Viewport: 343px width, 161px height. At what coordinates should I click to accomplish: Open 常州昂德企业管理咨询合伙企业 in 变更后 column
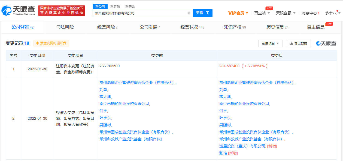click(x=257, y=83)
